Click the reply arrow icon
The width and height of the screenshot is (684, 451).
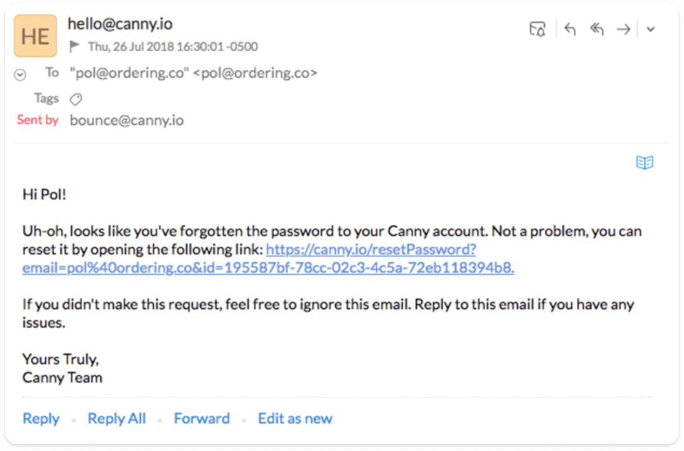coord(570,29)
